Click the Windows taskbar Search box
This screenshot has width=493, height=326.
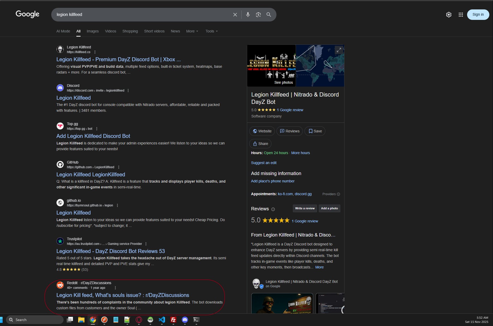coord(35,320)
